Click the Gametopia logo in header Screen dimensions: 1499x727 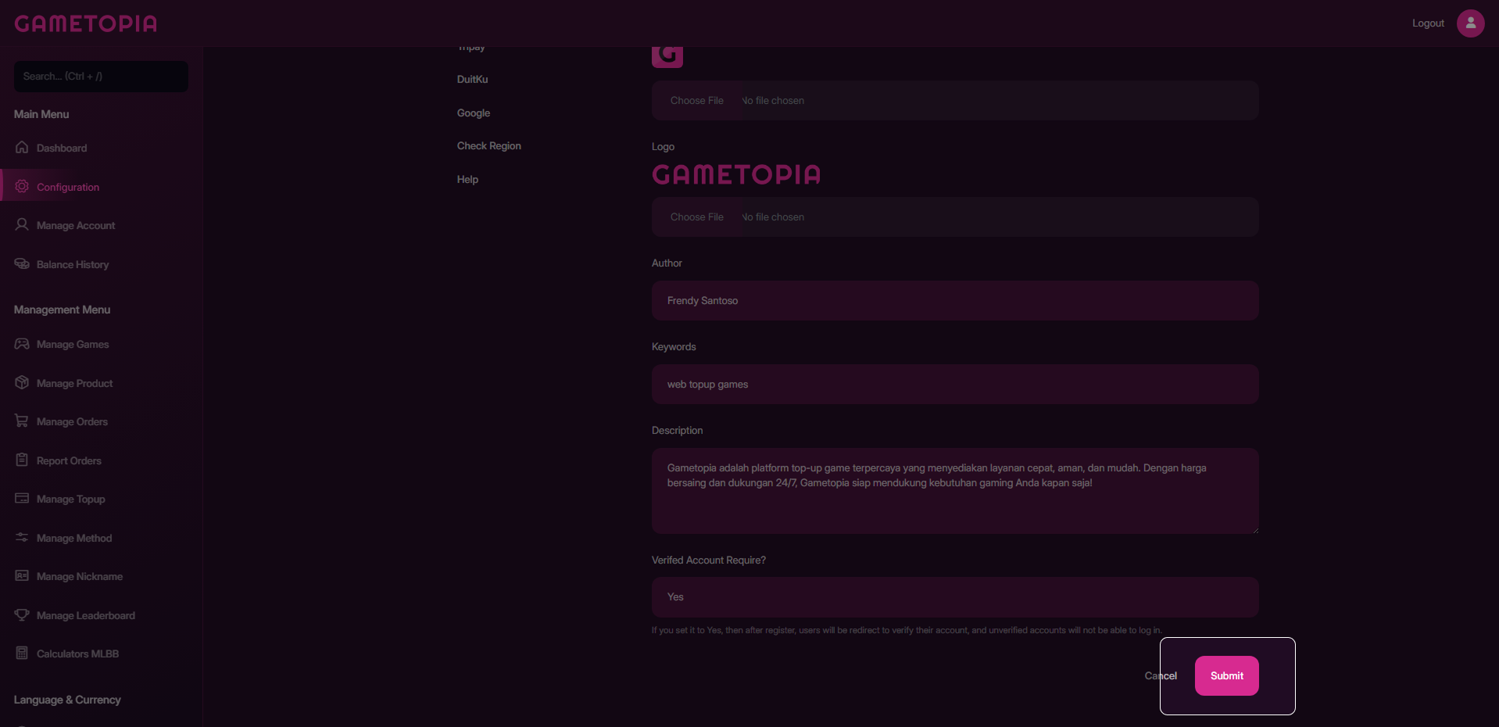(x=86, y=23)
